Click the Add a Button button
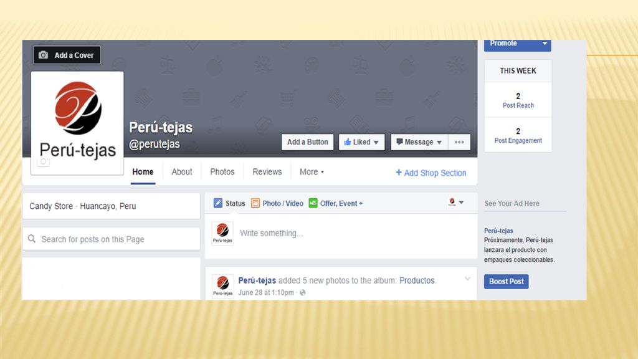This screenshot has width=638, height=359. click(x=307, y=142)
